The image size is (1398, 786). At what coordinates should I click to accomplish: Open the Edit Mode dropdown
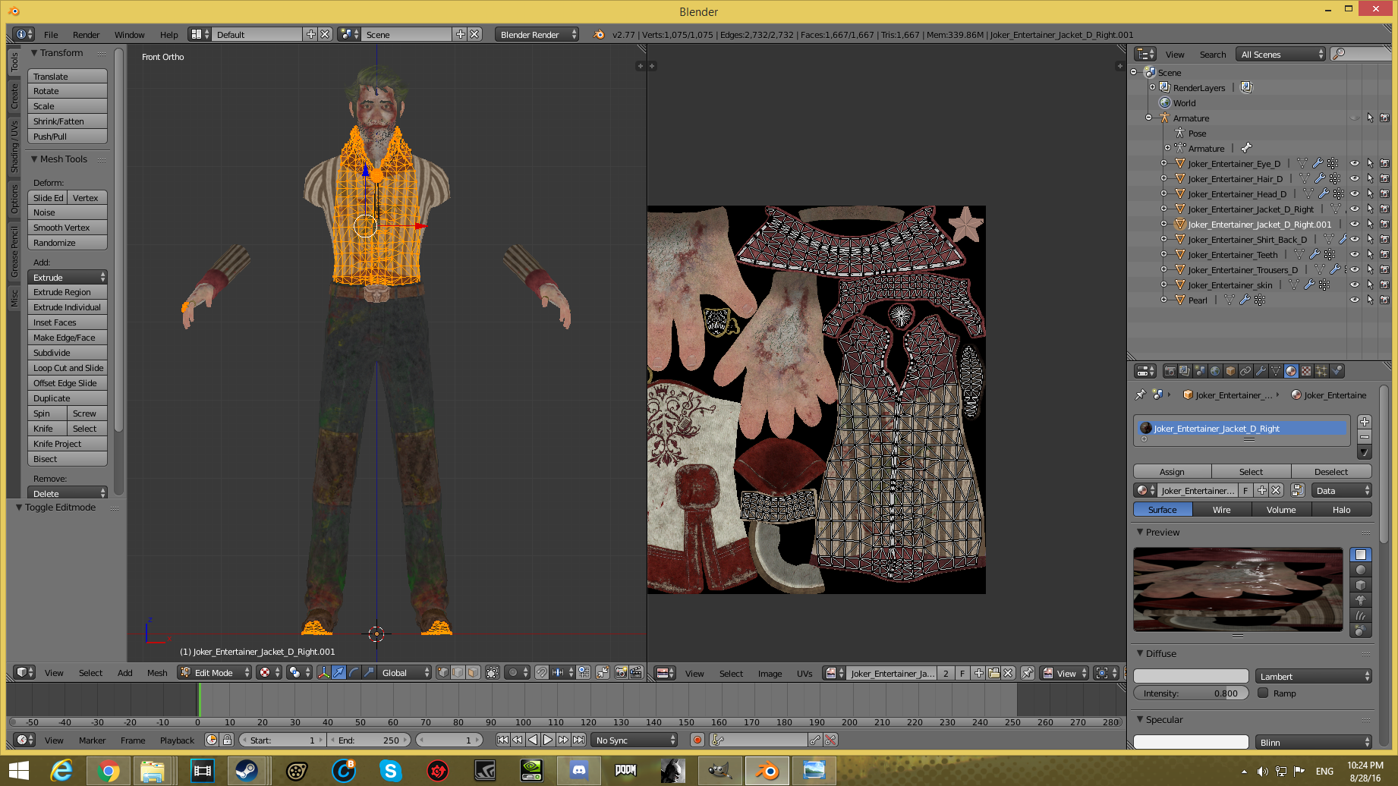[215, 672]
